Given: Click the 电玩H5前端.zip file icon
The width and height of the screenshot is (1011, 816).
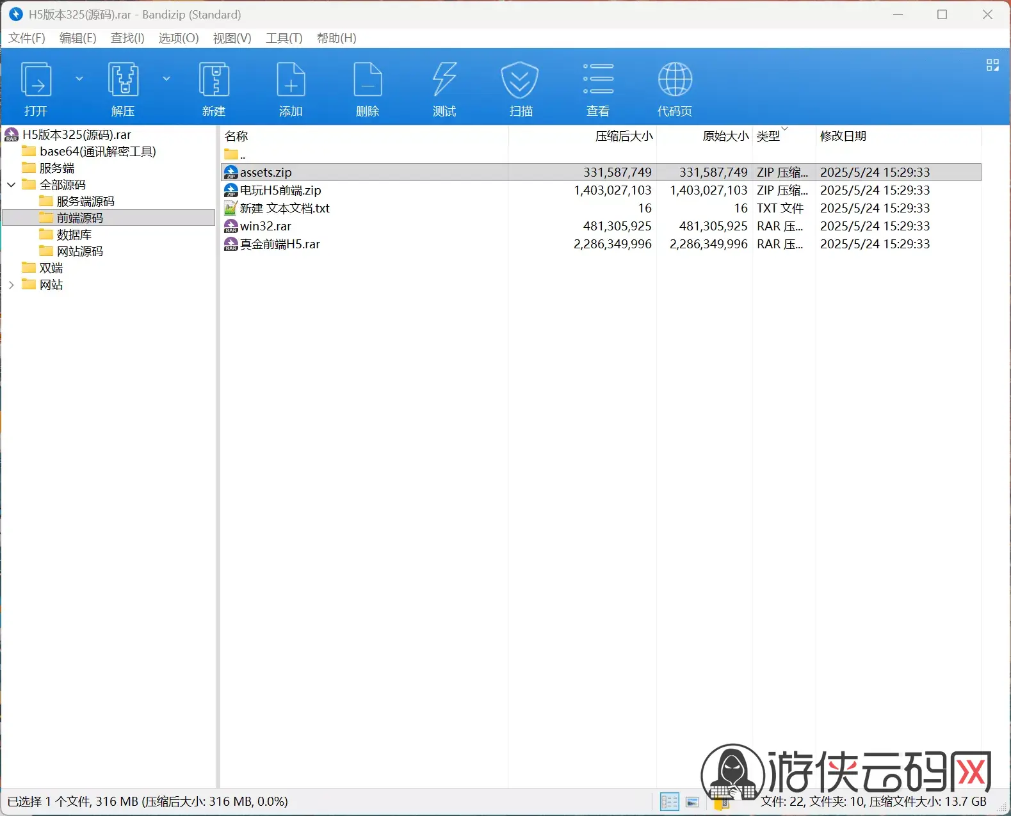Looking at the screenshot, I should (x=231, y=190).
